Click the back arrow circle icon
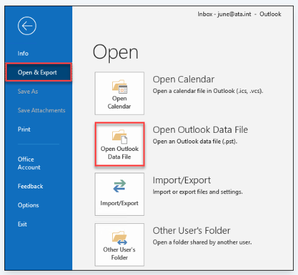 [x=27, y=26]
